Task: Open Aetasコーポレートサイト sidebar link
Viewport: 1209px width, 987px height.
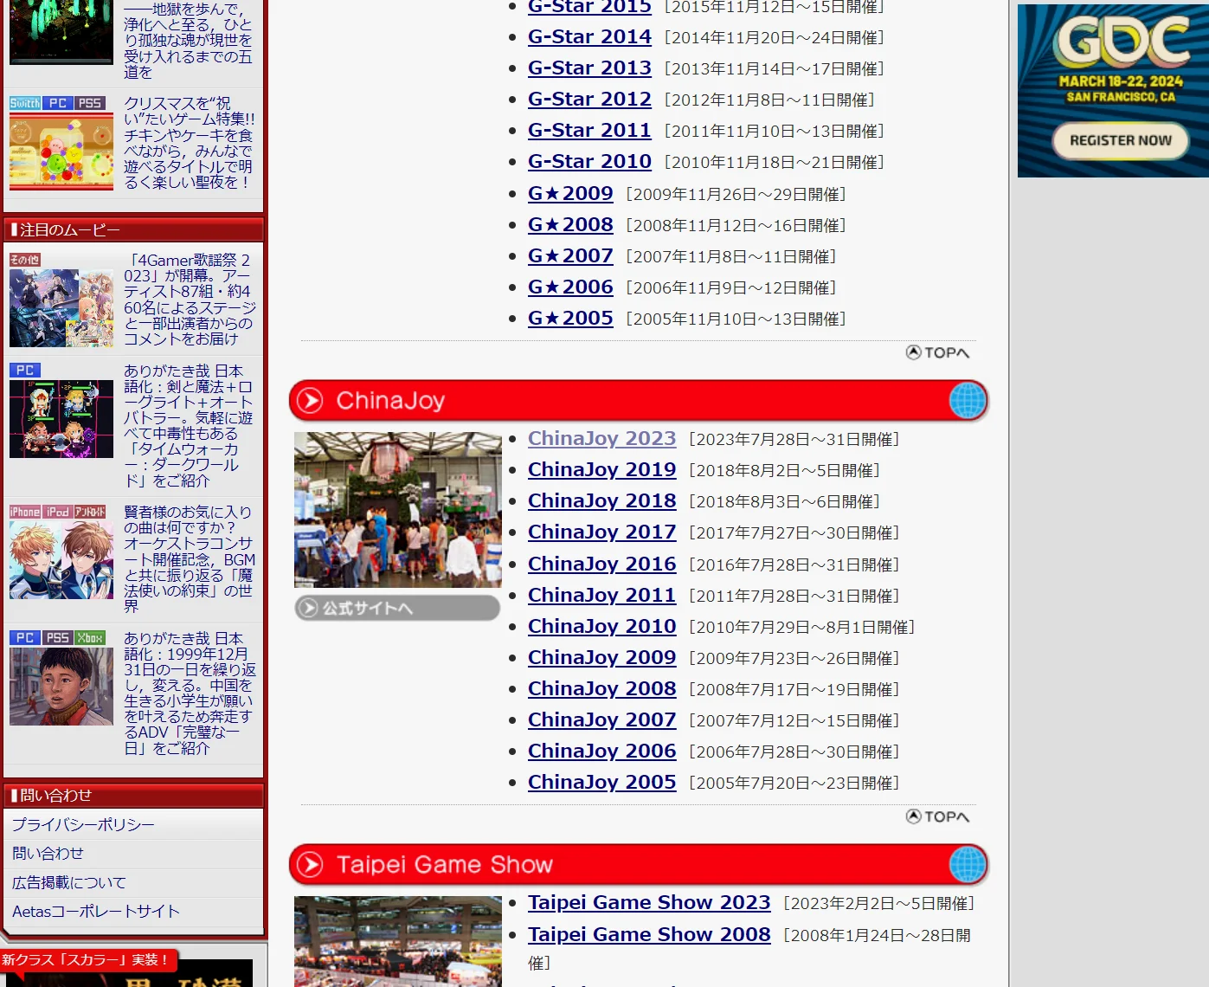Action: [x=96, y=912]
